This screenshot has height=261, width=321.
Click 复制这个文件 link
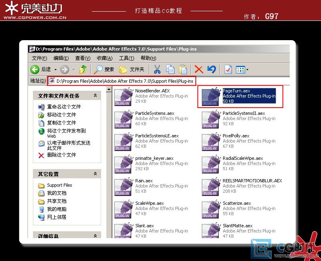[x=61, y=123]
